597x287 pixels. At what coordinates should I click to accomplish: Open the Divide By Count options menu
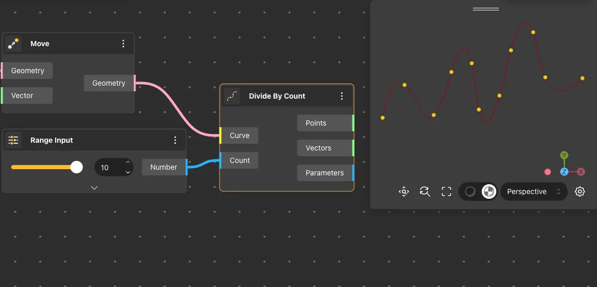coord(342,96)
